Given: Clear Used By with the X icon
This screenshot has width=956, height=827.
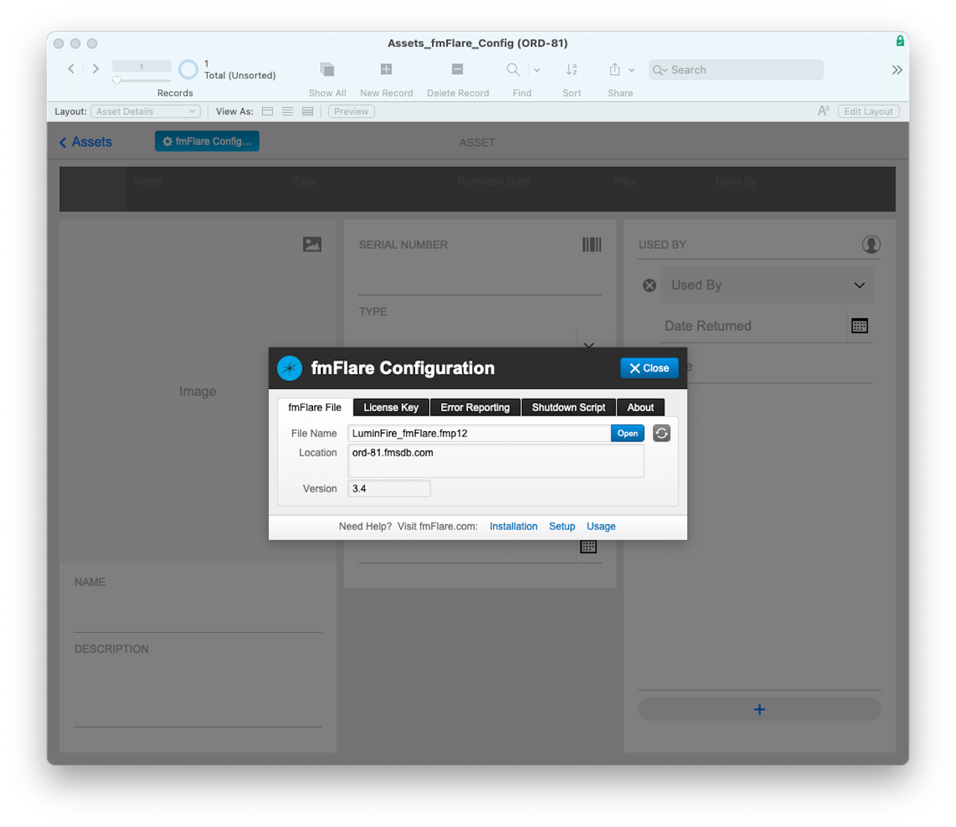Looking at the screenshot, I should [x=650, y=285].
